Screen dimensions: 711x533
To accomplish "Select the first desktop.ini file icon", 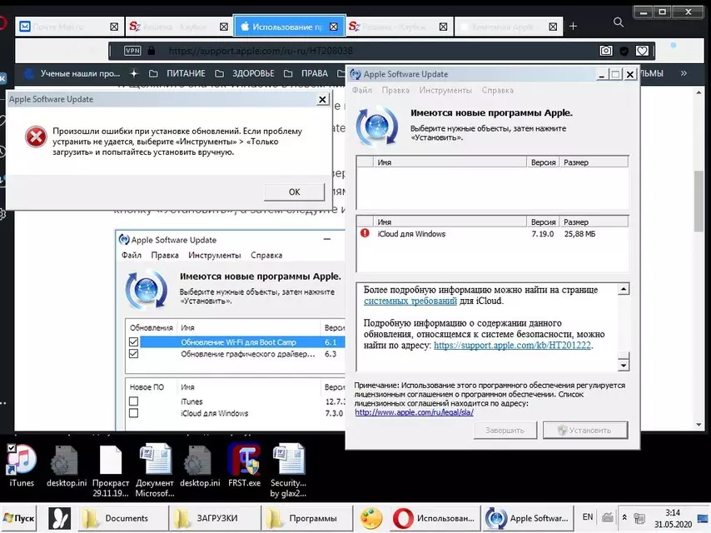I will point(67,466).
